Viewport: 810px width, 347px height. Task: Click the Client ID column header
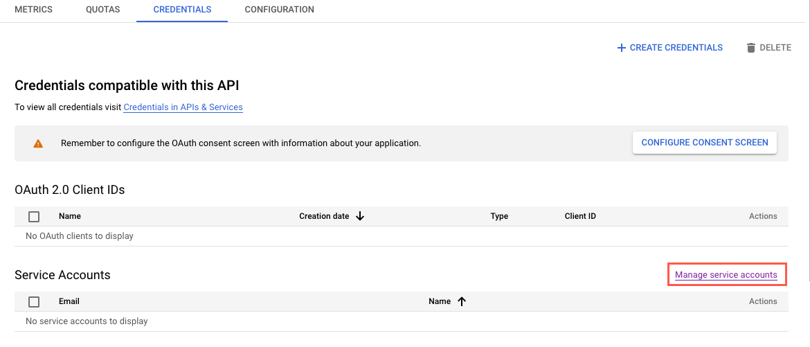pyautogui.click(x=580, y=216)
